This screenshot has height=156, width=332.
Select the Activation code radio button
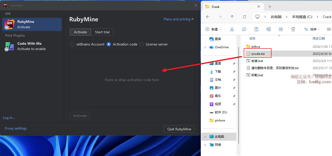tap(109, 44)
